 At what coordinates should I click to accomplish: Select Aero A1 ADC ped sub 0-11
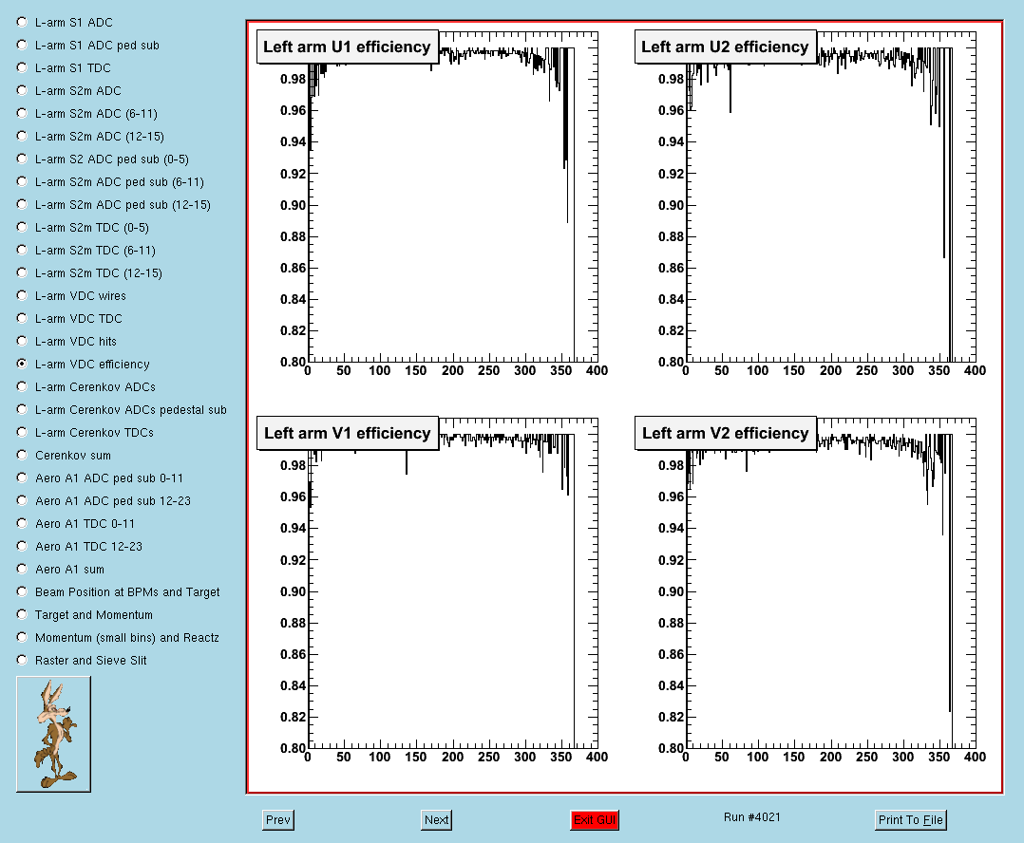pos(22,478)
